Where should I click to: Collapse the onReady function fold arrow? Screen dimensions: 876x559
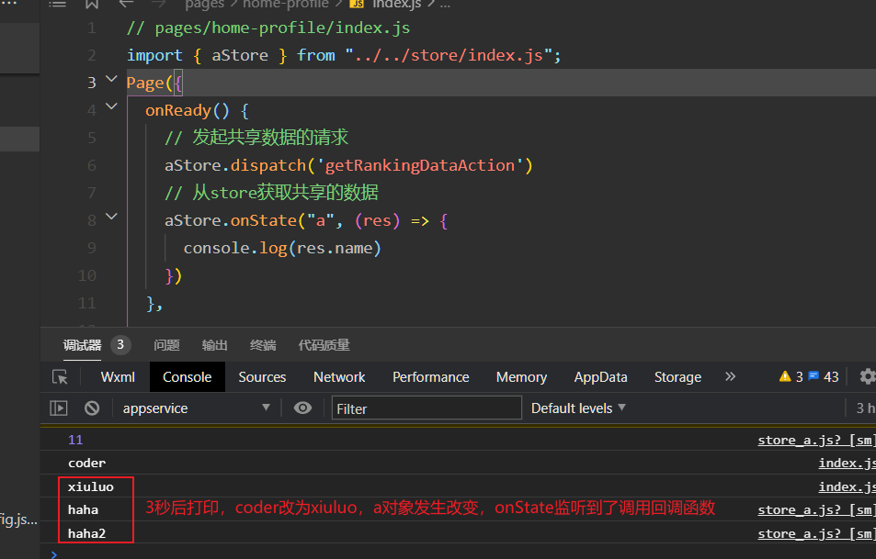(111, 107)
